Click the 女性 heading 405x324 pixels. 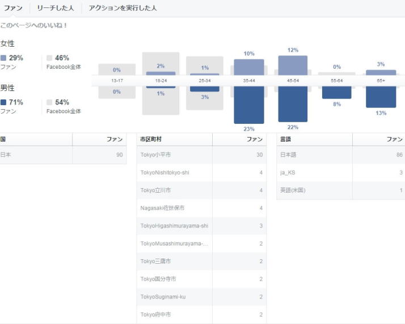pos(7,43)
